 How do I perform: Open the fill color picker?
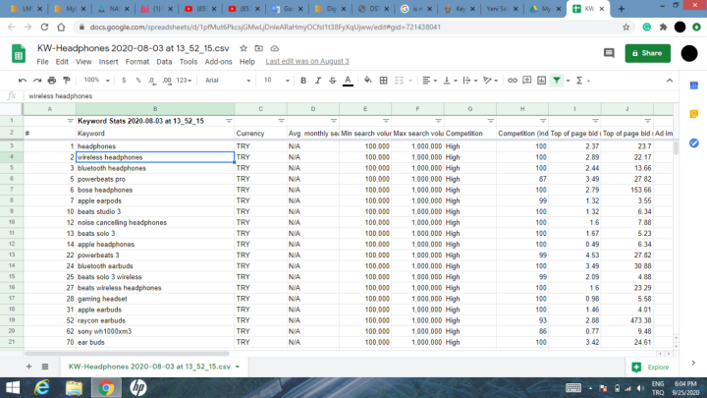tap(368, 81)
